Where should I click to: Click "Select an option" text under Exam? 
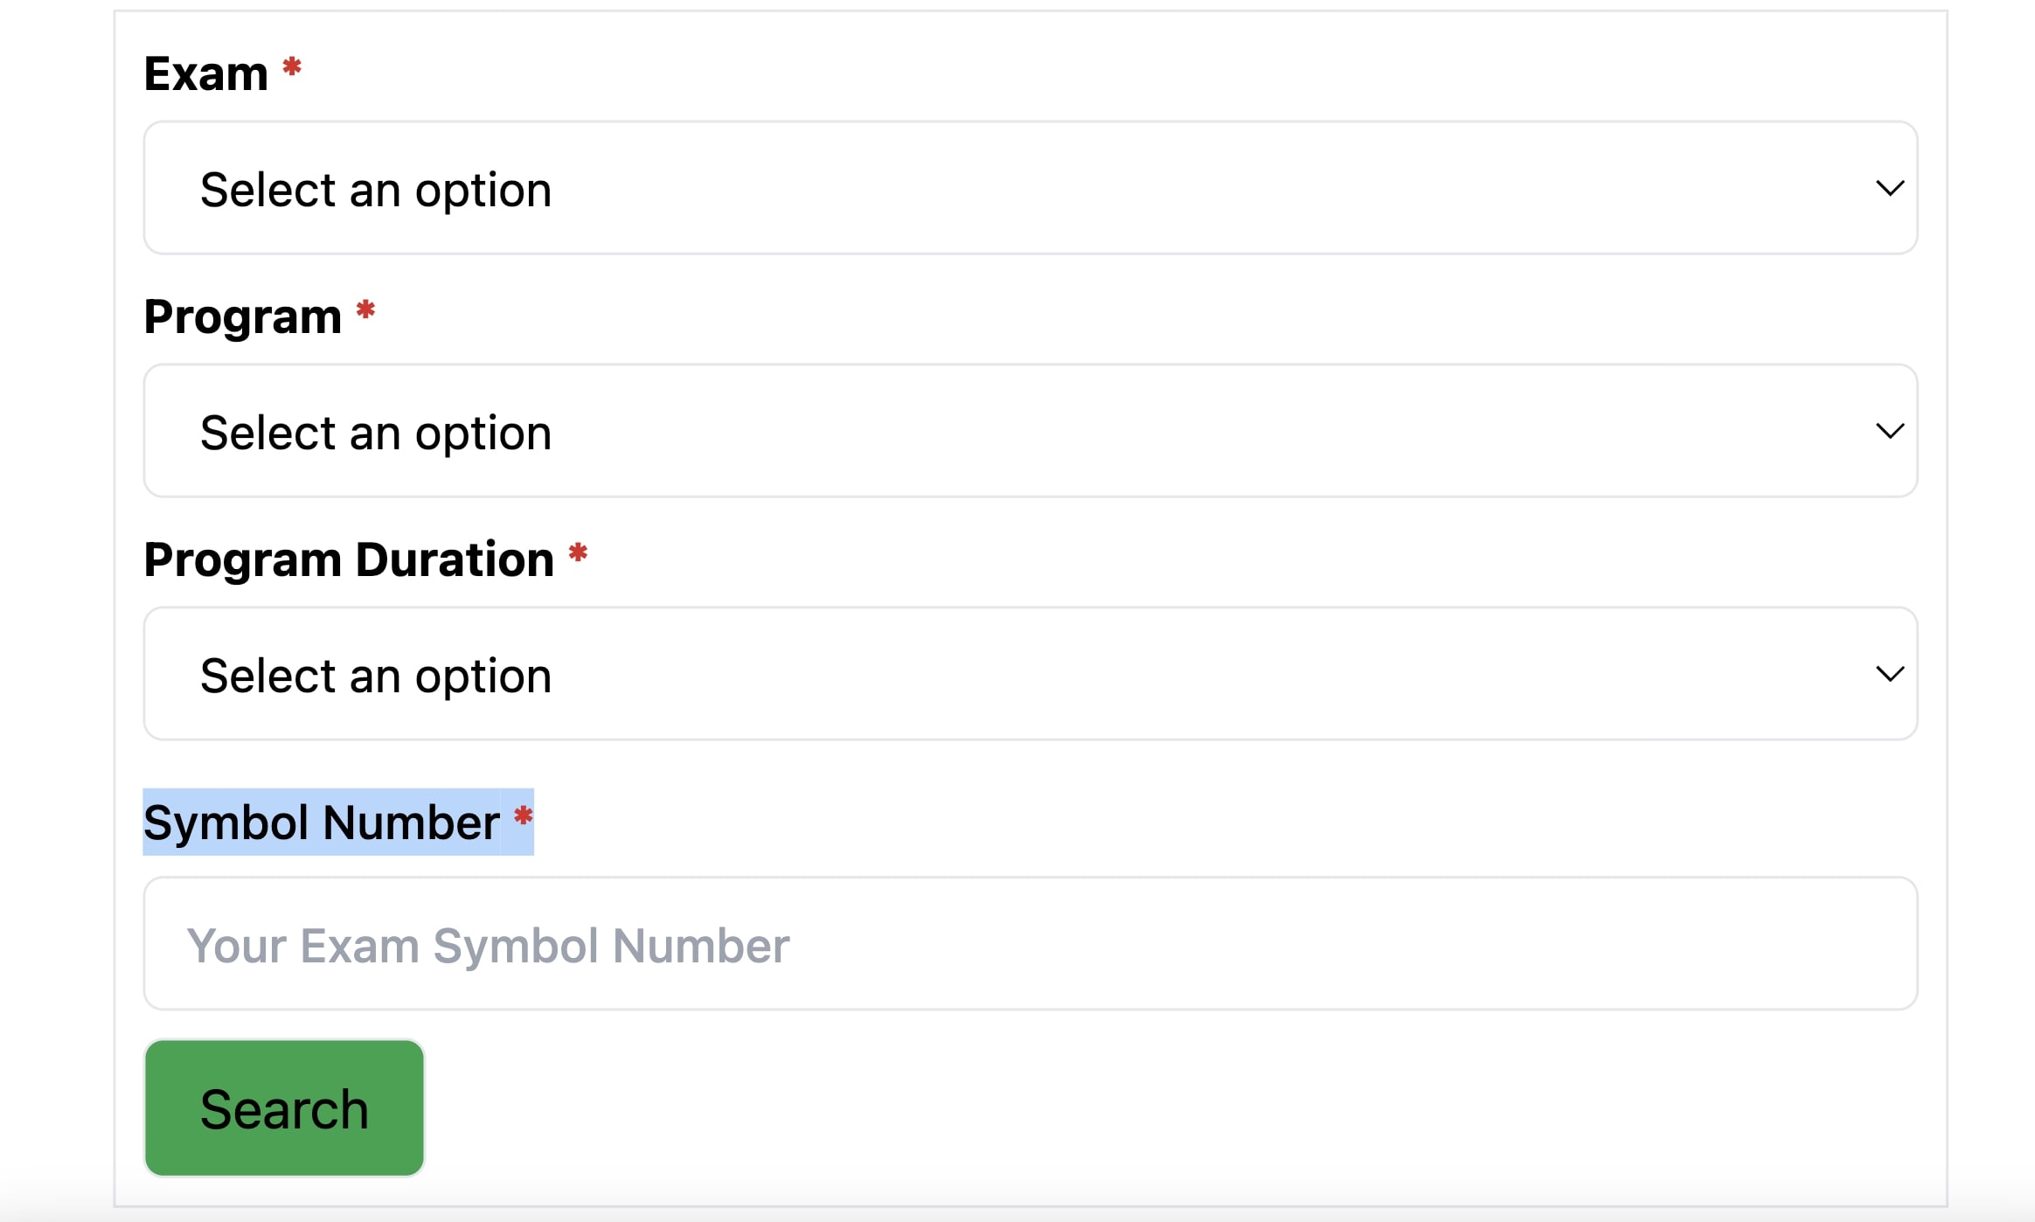point(376,191)
